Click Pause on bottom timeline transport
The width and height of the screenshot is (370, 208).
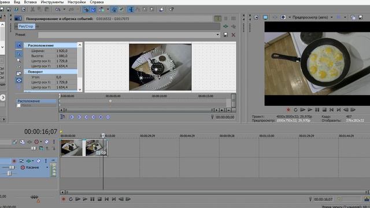click(x=92, y=199)
